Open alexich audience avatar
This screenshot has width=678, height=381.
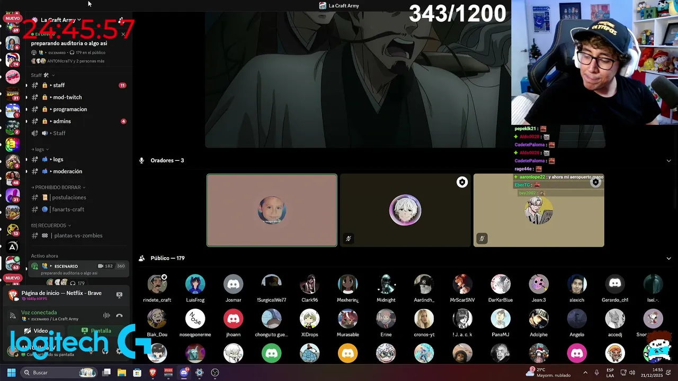tap(577, 284)
